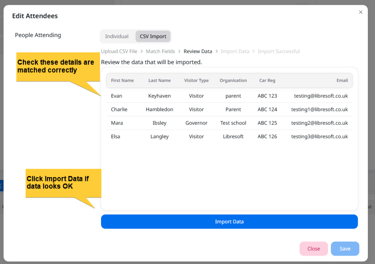Viewport: 375px width, 264px height.
Task: Click the Import Successful breadcrumb step
Action: (278, 51)
